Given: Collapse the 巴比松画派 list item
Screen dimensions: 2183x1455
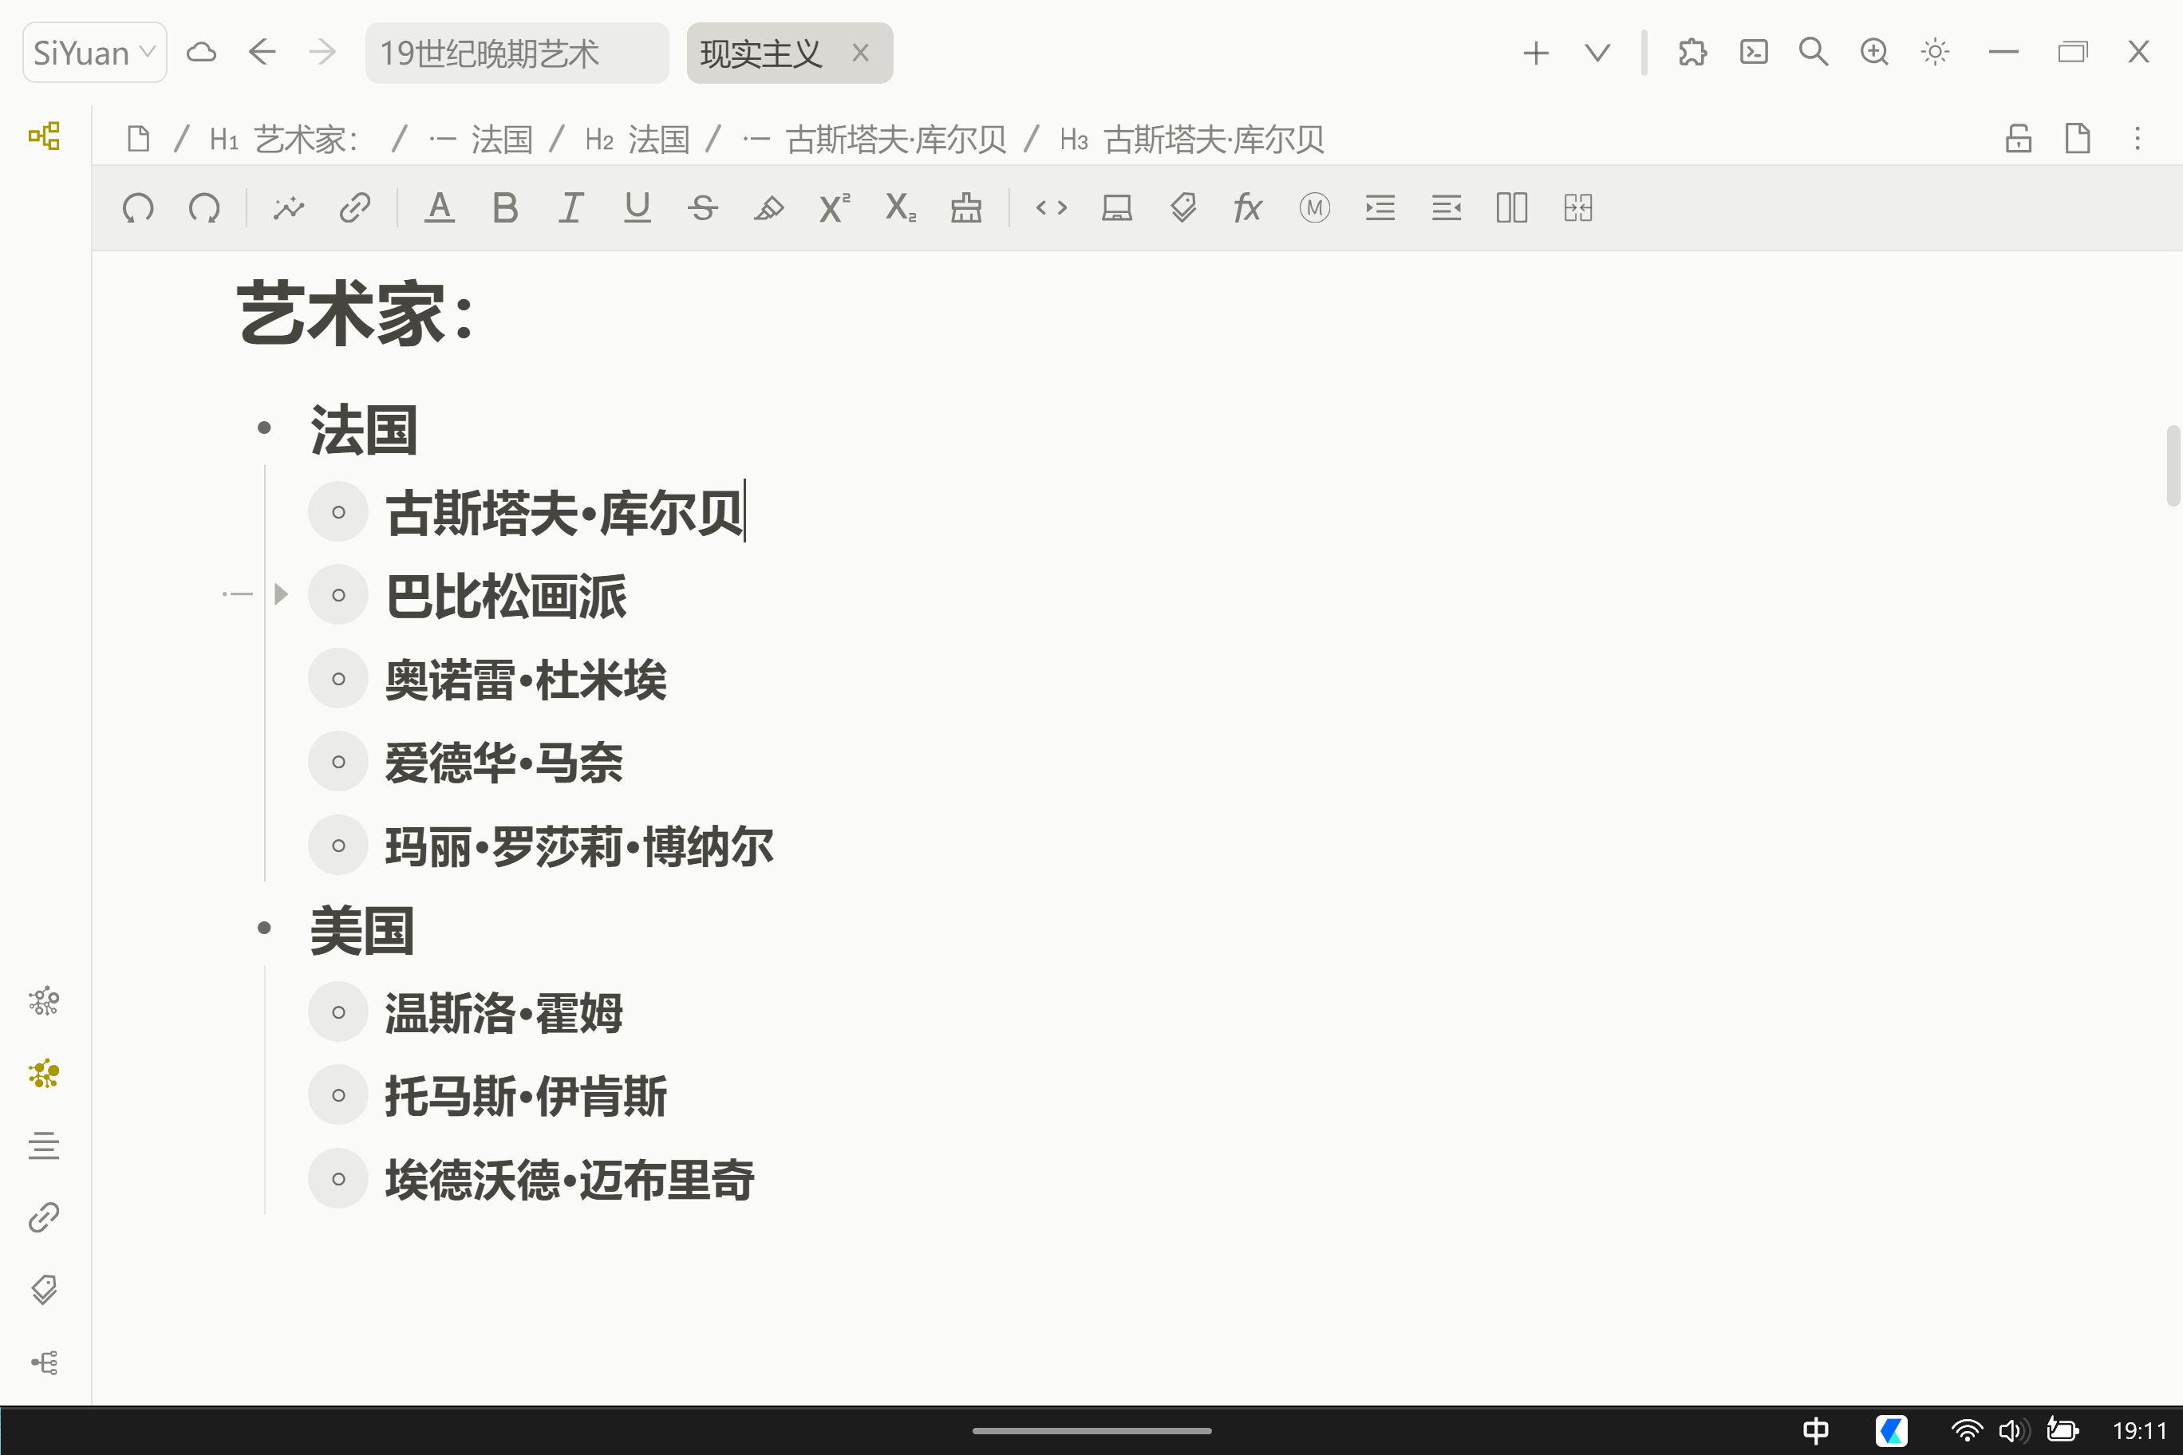Looking at the screenshot, I should (x=280, y=593).
